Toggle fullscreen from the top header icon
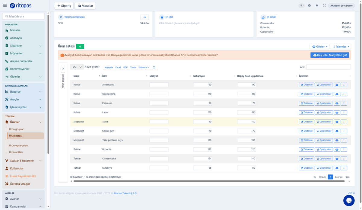 pyautogui.click(x=324, y=6)
